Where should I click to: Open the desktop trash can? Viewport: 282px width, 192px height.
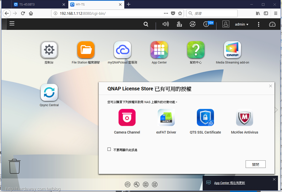pyautogui.click(x=15, y=166)
